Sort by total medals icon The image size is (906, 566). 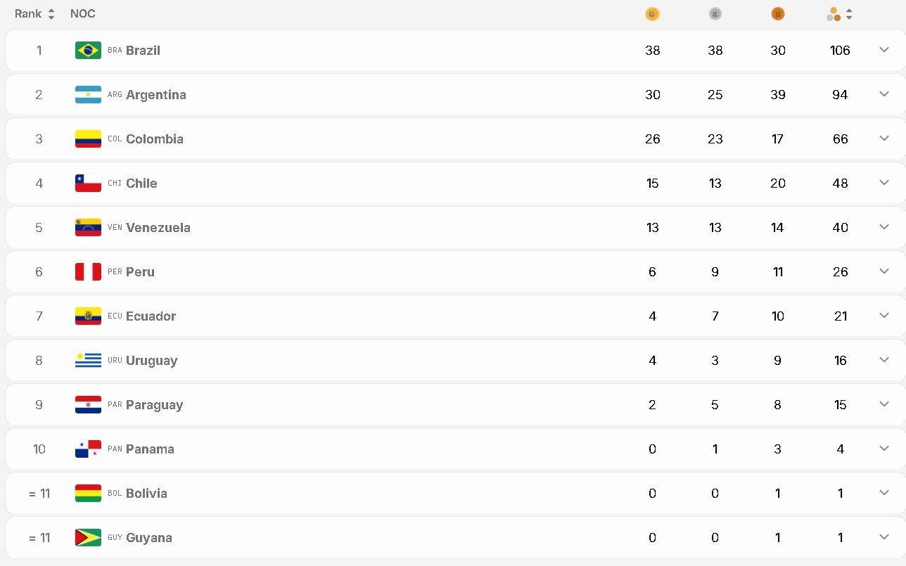pos(849,14)
